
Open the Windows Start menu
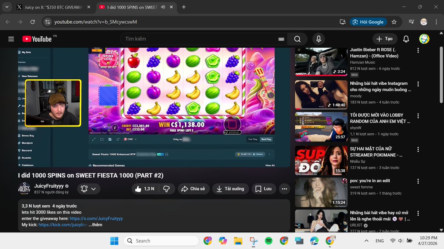click(x=114, y=241)
